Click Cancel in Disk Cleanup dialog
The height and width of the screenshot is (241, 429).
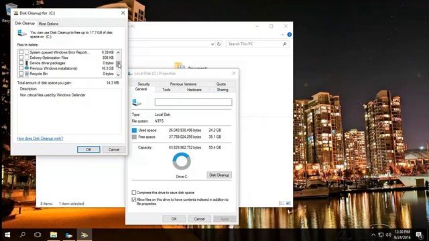(x=114, y=150)
